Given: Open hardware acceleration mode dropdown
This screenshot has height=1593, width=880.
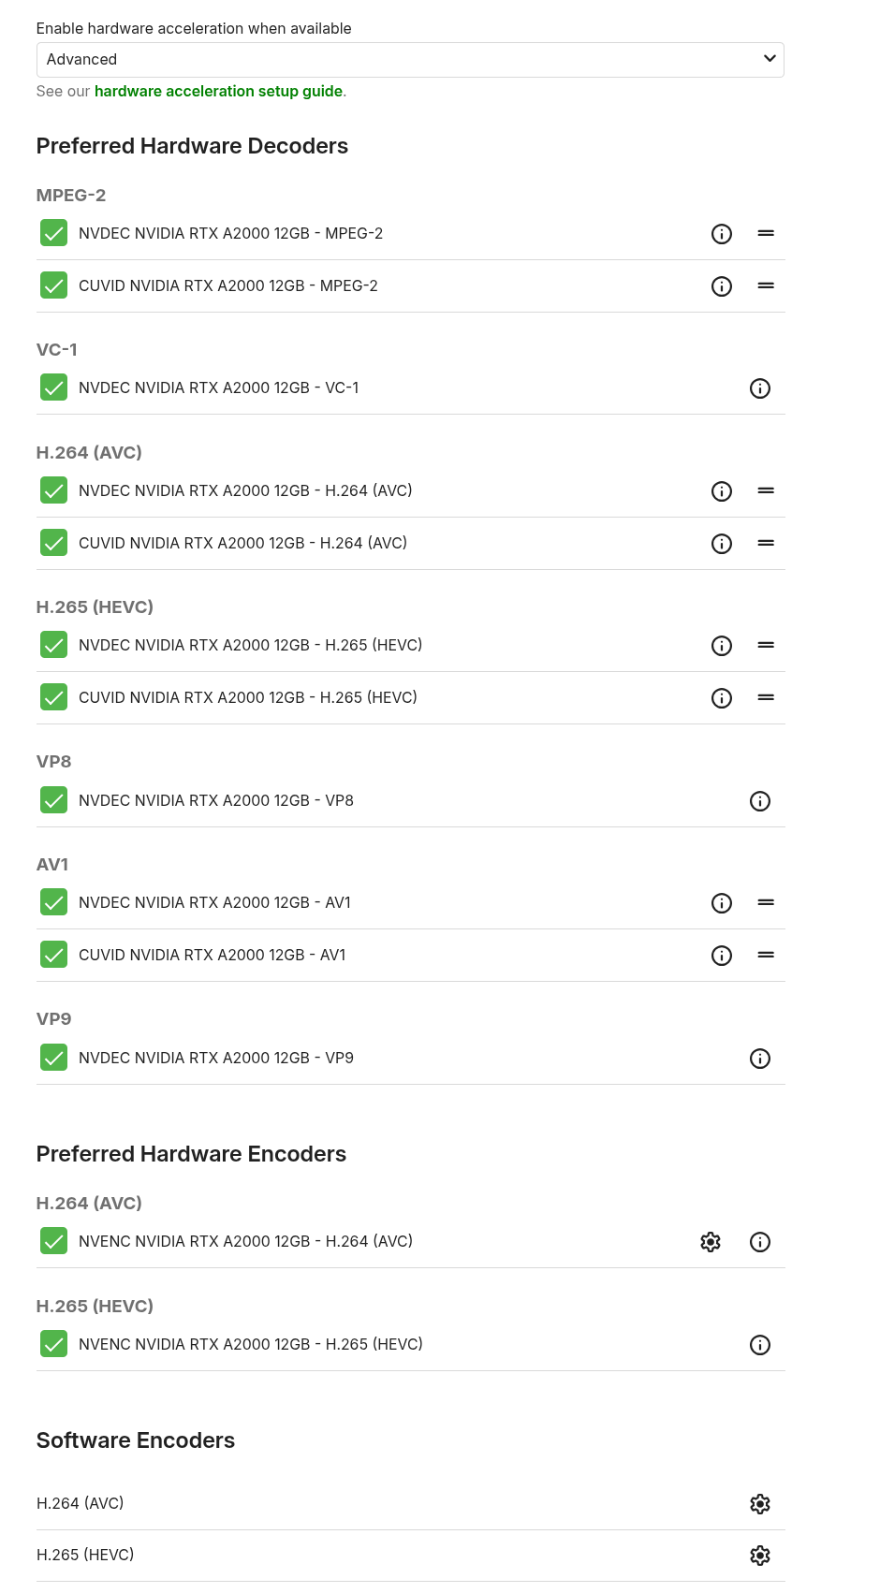Looking at the screenshot, I should click(x=410, y=60).
